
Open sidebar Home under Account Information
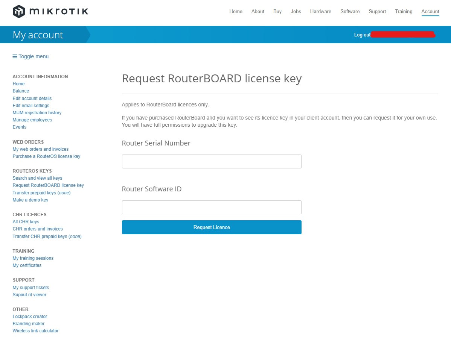click(18, 84)
